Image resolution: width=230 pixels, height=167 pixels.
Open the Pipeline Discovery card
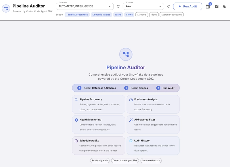click(x=99, y=105)
